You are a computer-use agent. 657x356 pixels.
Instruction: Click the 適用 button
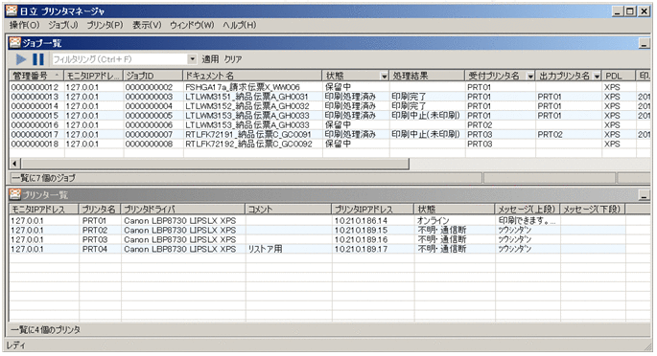[x=210, y=59]
